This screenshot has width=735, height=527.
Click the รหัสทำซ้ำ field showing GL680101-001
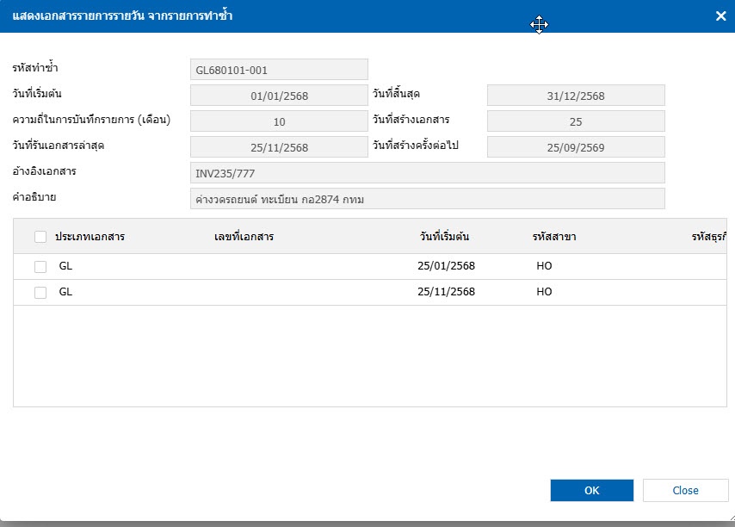click(279, 69)
